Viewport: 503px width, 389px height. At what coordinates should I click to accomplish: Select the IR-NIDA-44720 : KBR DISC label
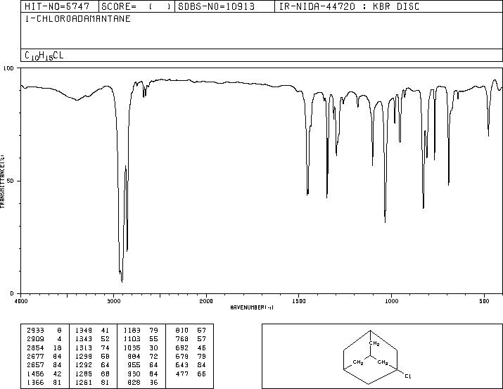tap(349, 6)
